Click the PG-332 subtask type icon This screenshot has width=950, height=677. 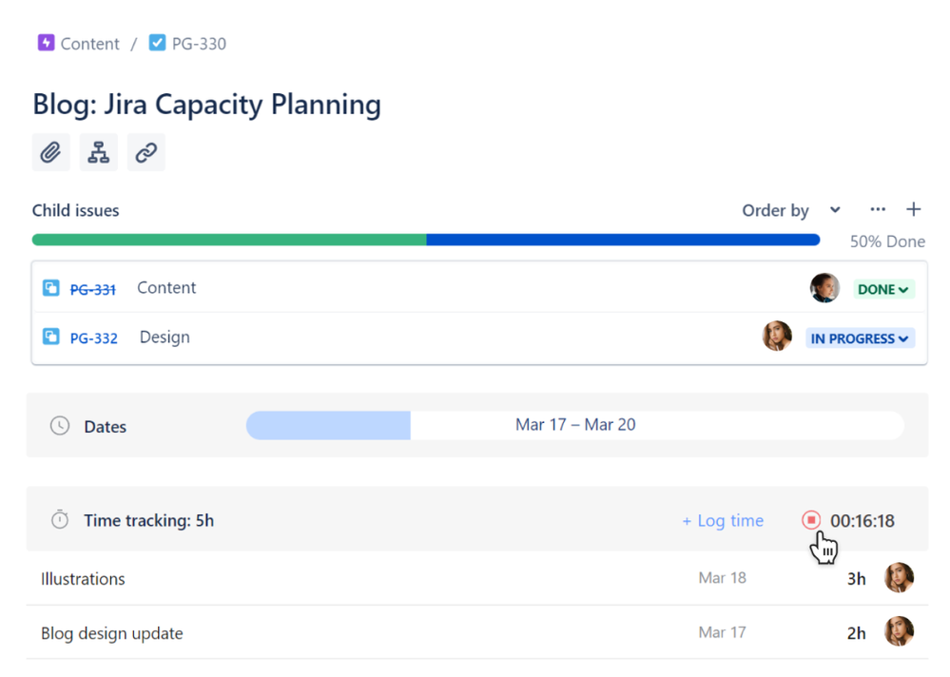(51, 336)
